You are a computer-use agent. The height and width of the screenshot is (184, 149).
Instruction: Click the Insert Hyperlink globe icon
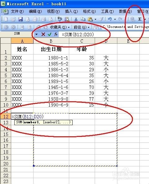pyautogui.click(x=133, y=19)
